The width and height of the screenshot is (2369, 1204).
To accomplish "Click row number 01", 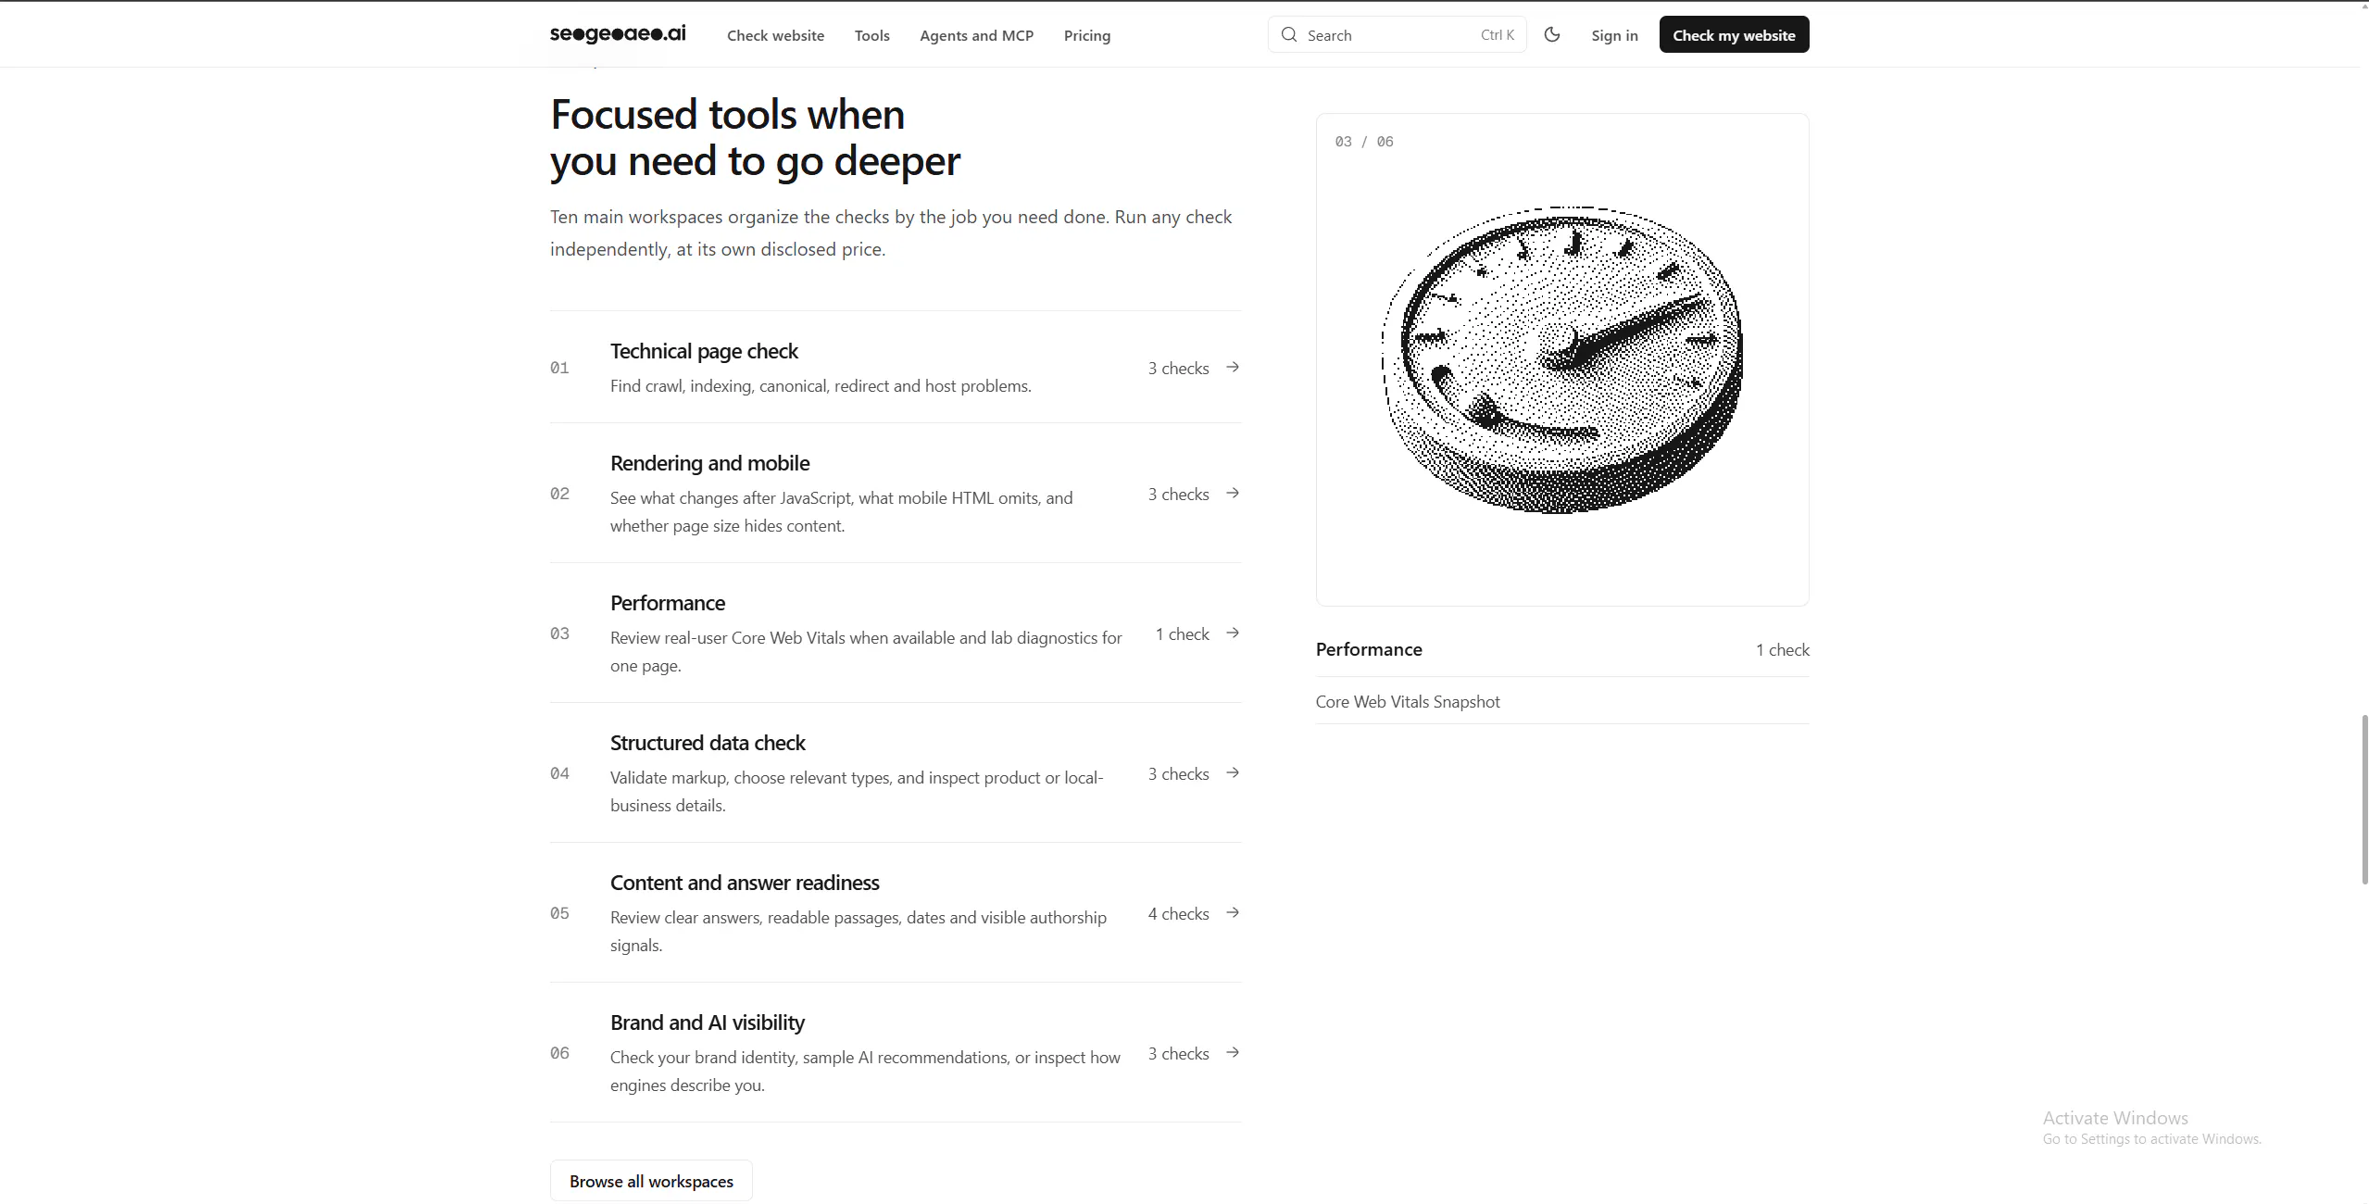I will click(x=559, y=368).
